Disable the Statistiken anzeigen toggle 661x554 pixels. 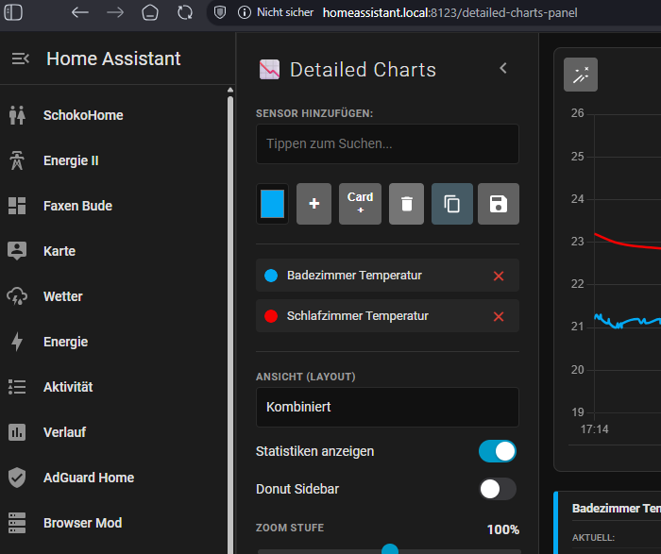pyautogui.click(x=498, y=451)
